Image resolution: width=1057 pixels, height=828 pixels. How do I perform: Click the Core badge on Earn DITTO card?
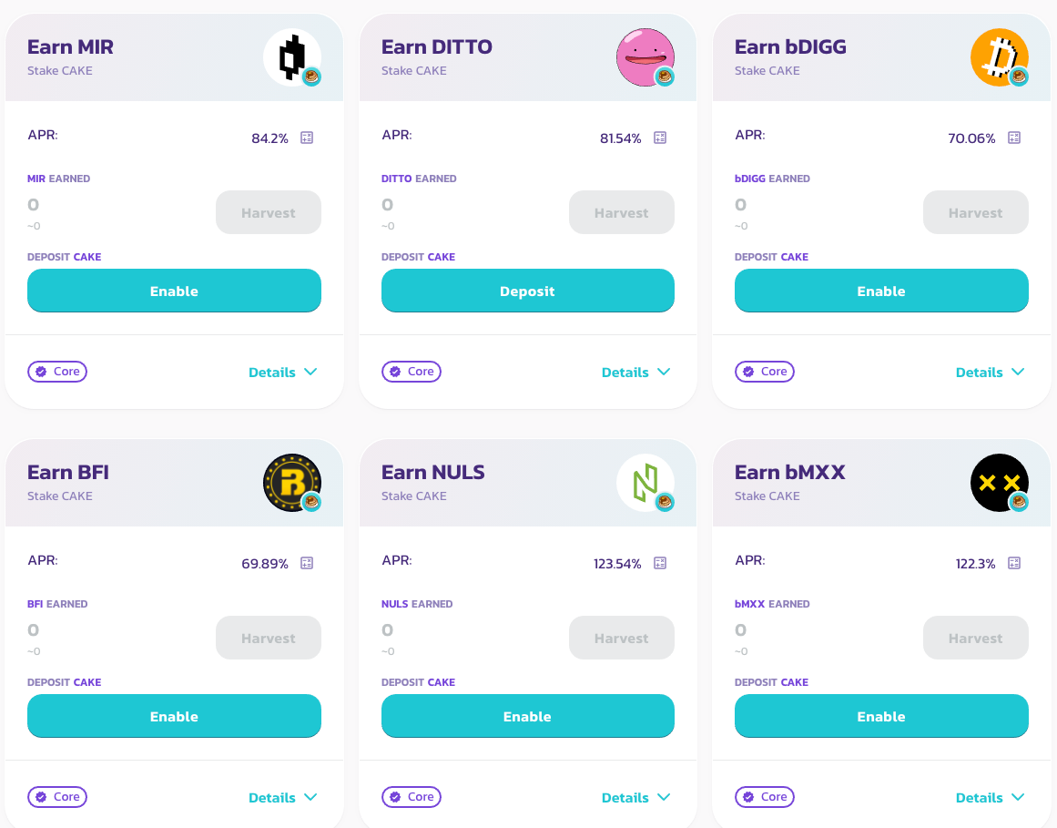[411, 372]
